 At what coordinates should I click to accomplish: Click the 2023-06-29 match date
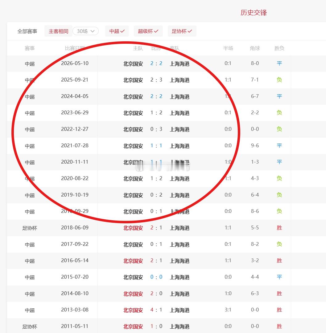[75, 112]
